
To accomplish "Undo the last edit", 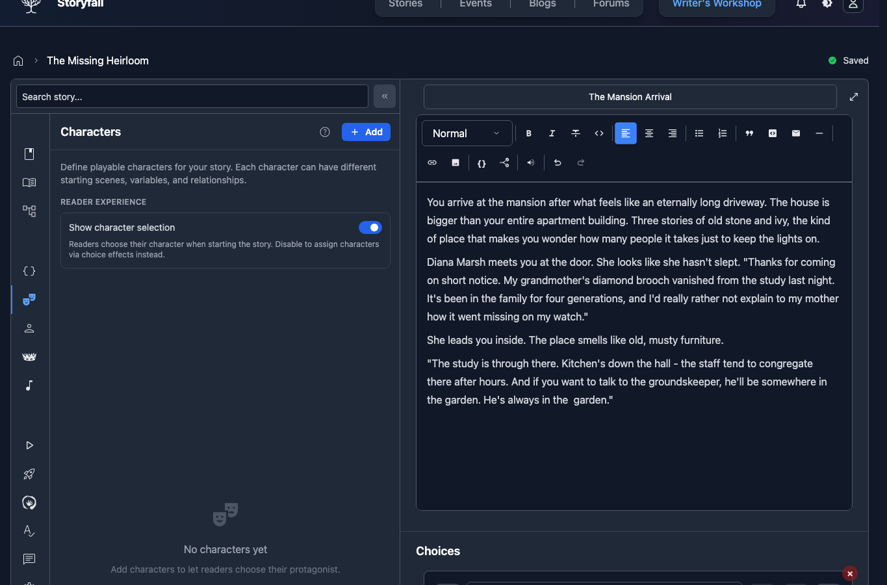I will pos(557,162).
